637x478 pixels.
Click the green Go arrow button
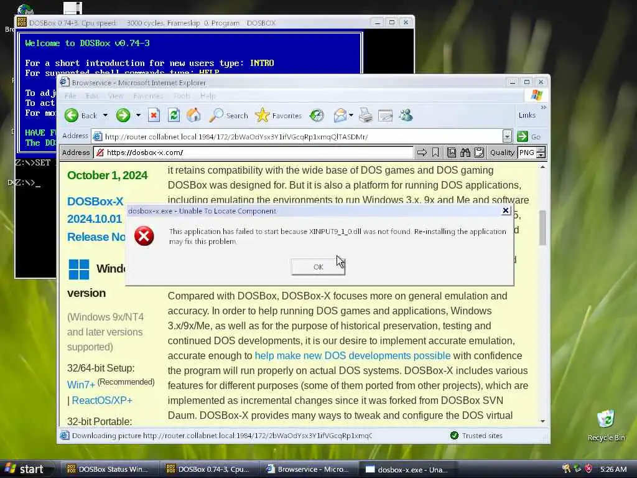point(523,136)
